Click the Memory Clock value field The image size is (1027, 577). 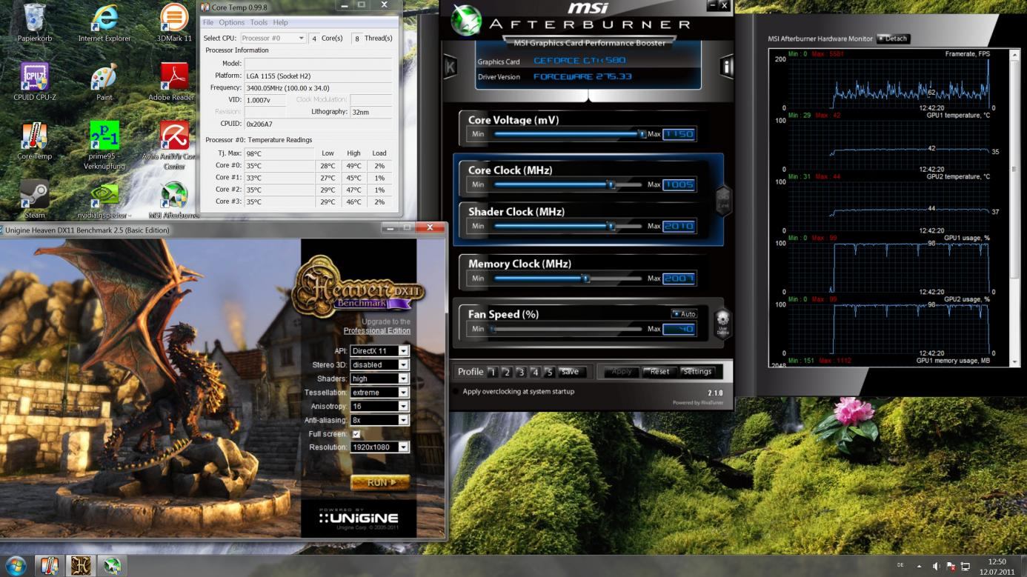[x=679, y=279]
